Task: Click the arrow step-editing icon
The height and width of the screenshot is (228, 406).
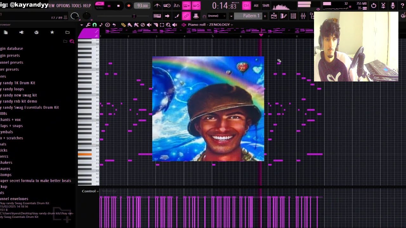Action: coord(167,16)
